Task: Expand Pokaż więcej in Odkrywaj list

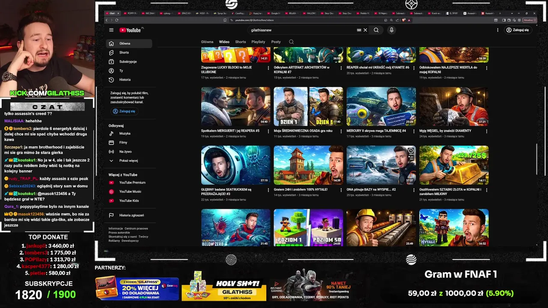Action: 129,160
